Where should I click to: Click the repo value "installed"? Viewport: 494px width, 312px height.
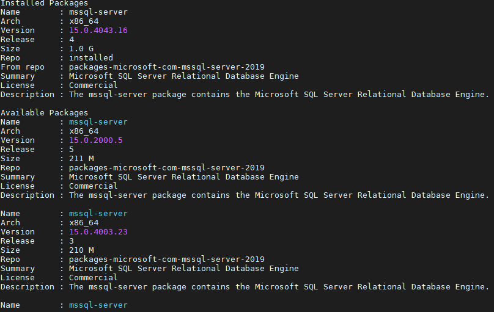pos(91,58)
